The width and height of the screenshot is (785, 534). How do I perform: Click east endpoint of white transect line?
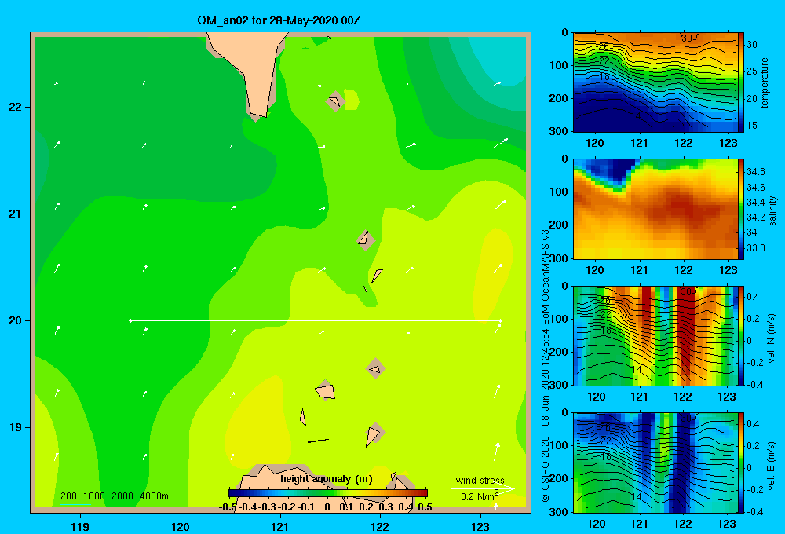coord(501,320)
